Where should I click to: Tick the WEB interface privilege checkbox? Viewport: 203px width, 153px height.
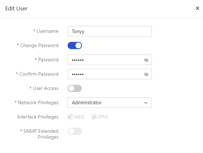[x=70, y=117]
